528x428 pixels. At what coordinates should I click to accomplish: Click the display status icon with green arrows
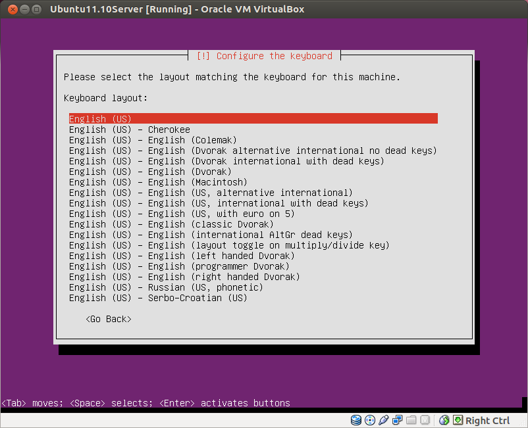[444, 420]
